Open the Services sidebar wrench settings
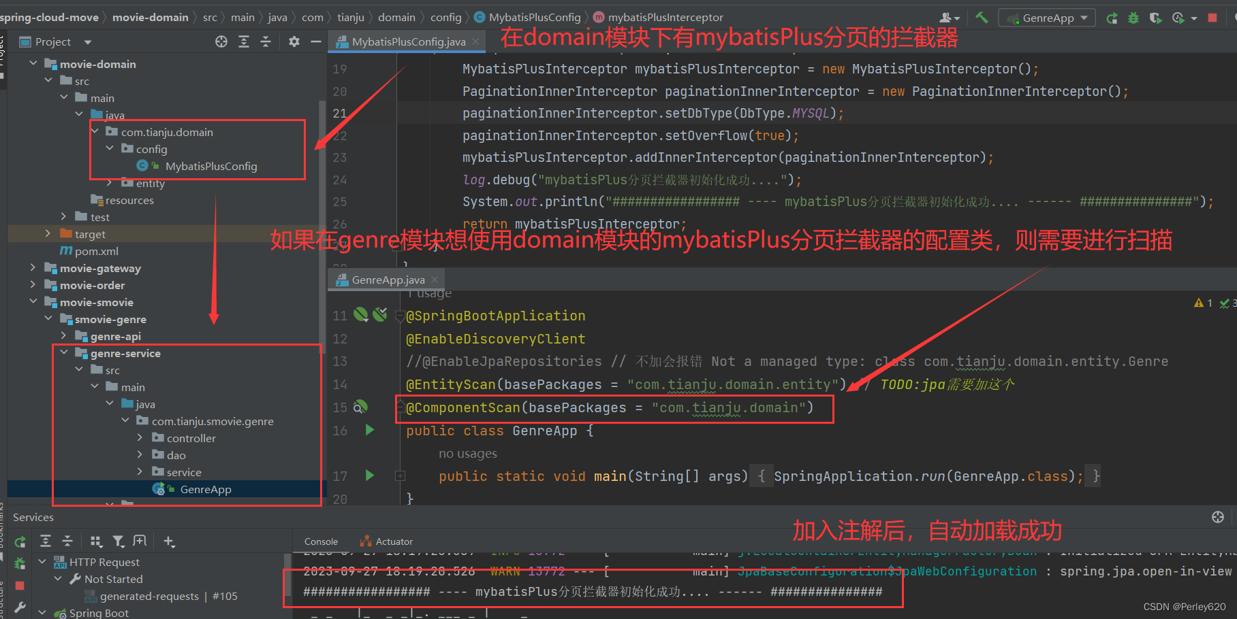 tap(20, 607)
